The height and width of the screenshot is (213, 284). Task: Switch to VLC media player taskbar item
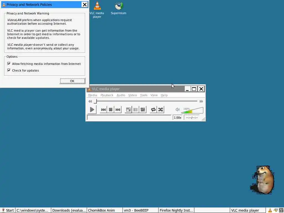(248, 210)
